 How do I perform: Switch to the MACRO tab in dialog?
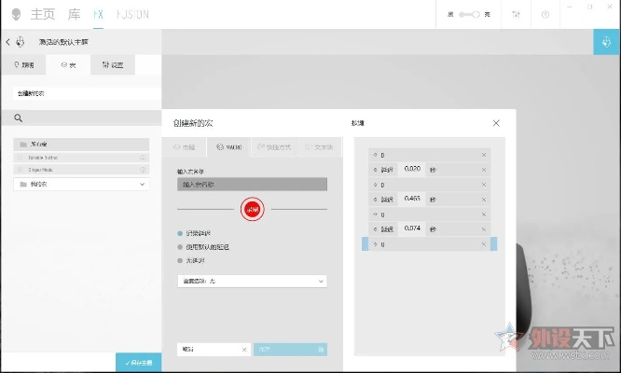(x=229, y=147)
